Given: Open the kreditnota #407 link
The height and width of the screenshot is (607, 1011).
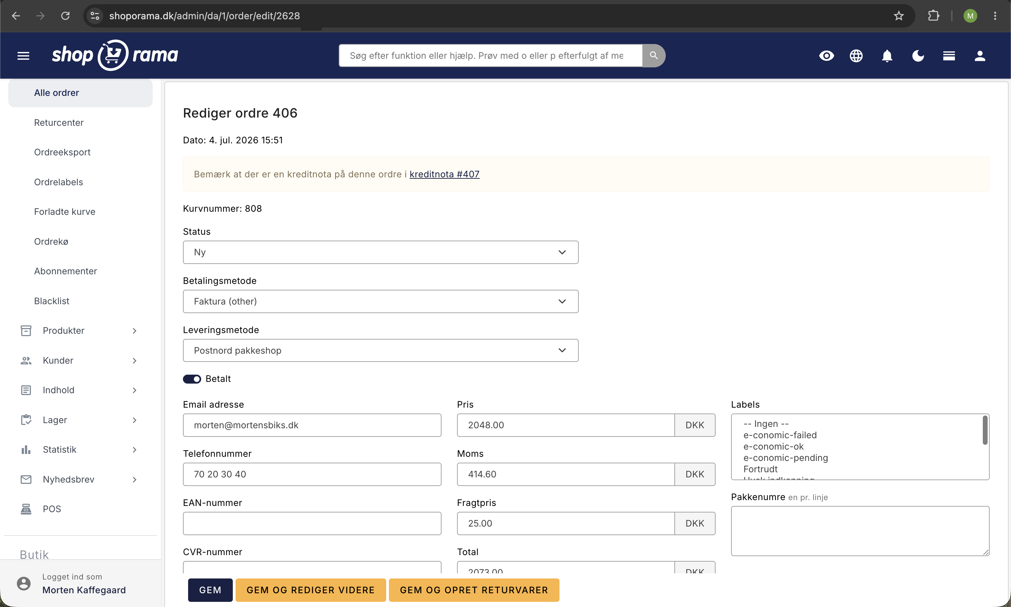Looking at the screenshot, I should click(x=444, y=174).
